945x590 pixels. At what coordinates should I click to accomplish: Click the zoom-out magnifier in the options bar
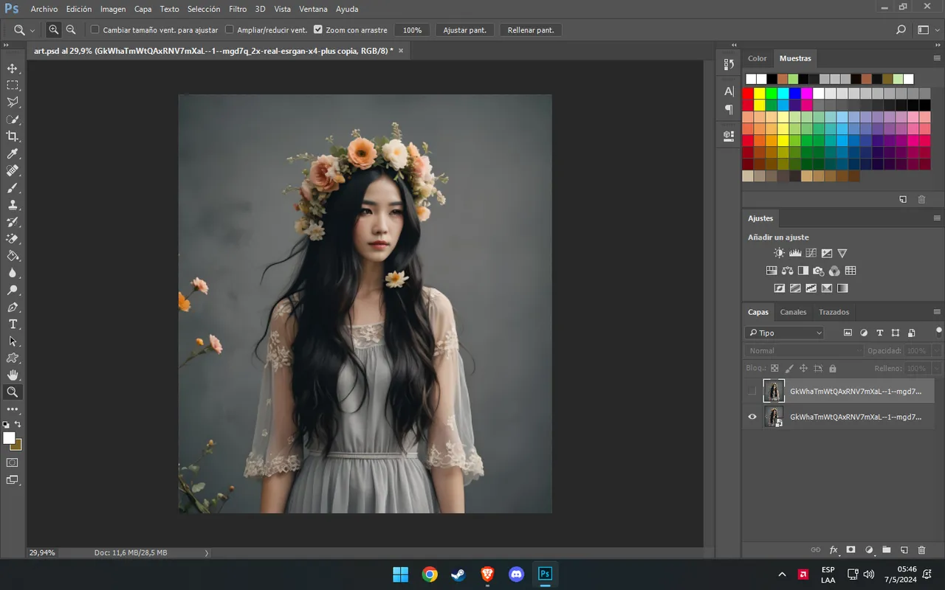pos(71,30)
